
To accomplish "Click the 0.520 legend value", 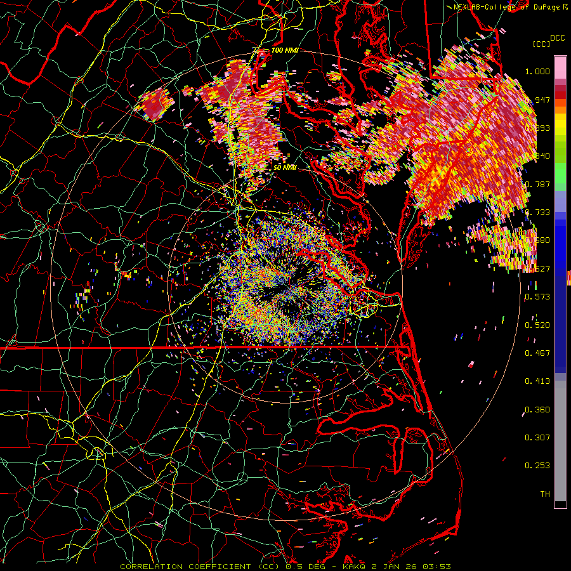I will click(537, 325).
